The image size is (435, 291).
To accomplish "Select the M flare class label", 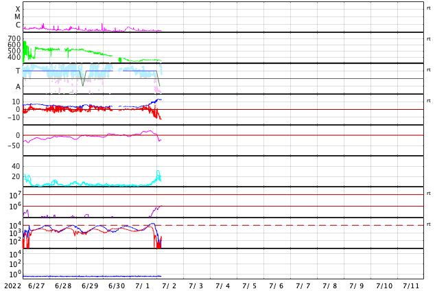I will 18,17.
